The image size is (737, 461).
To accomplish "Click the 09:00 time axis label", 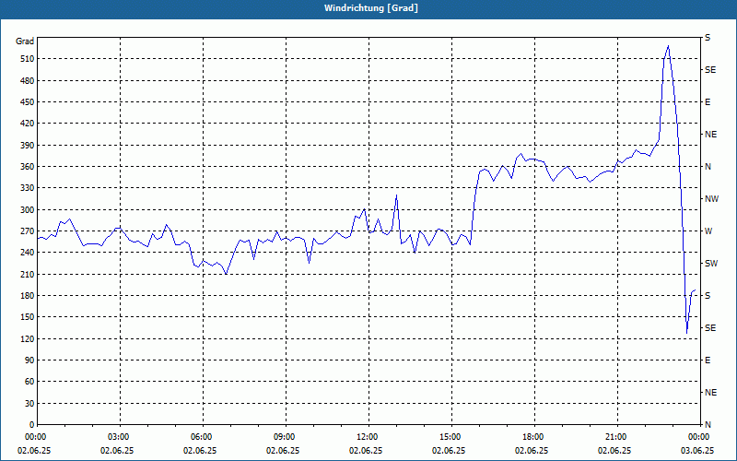I will click(283, 437).
